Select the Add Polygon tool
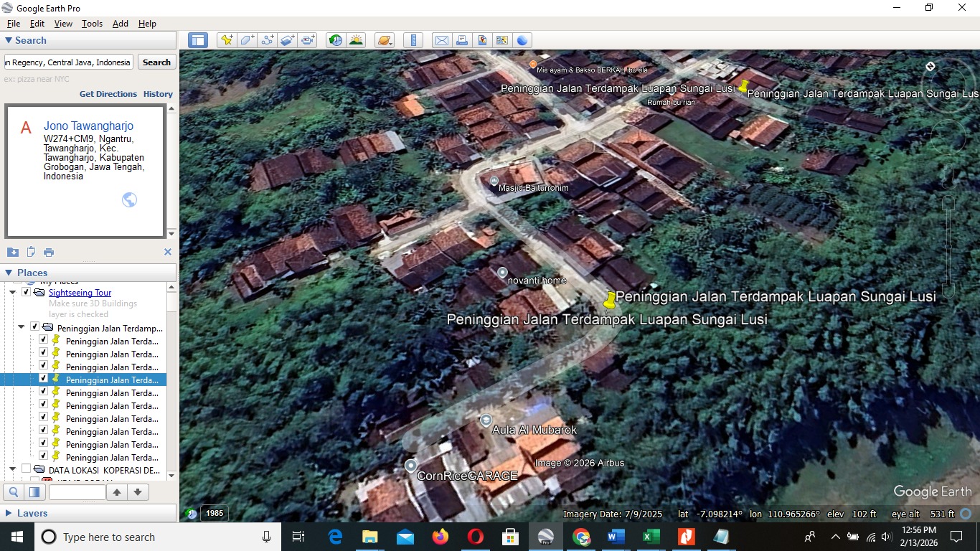Image resolution: width=980 pixels, height=551 pixels. (247, 40)
